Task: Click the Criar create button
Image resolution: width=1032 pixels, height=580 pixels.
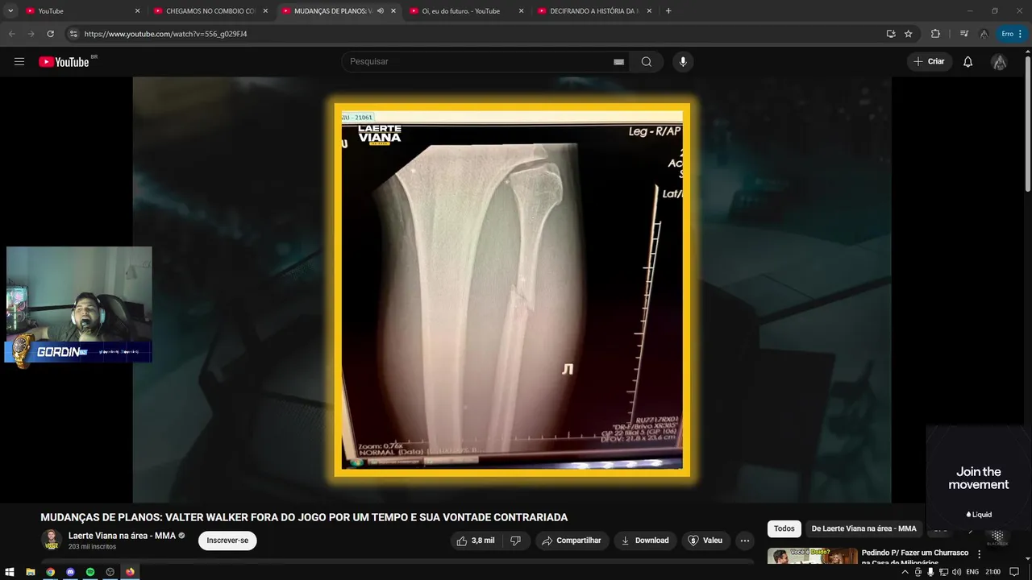Action: (x=930, y=62)
